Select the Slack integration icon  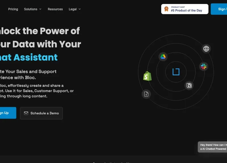(x=203, y=67)
